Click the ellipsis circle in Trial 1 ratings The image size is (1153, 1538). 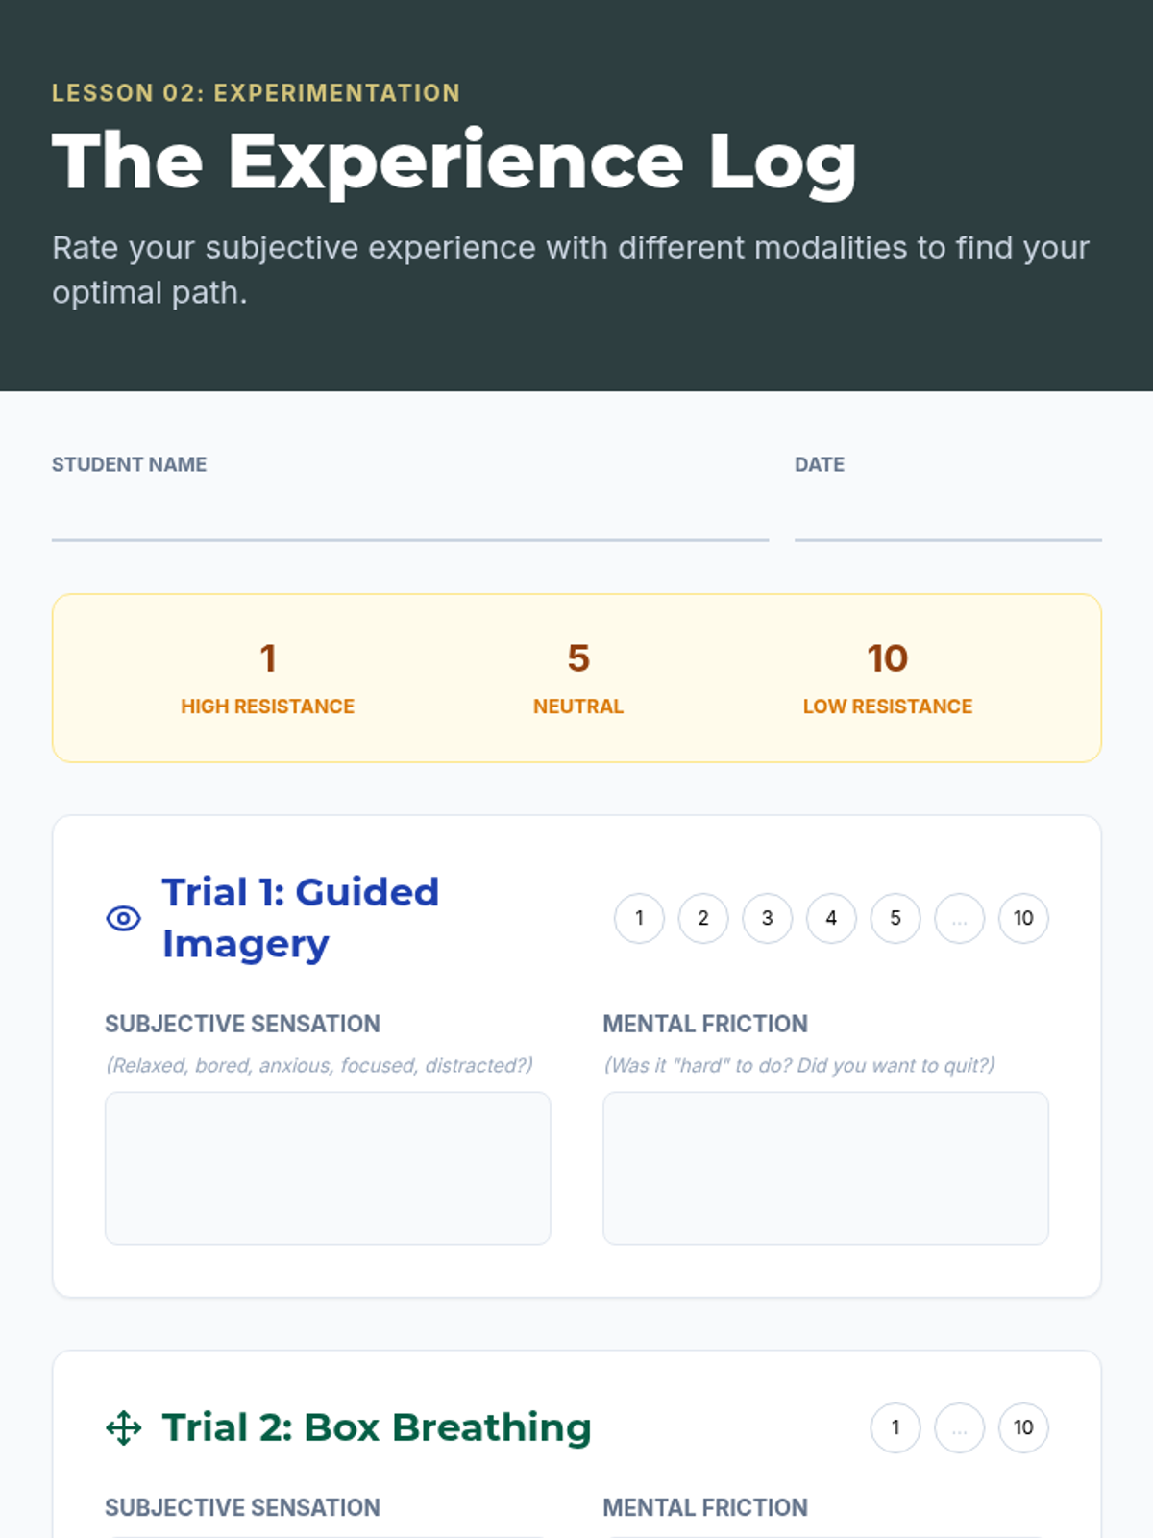[x=959, y=918]
